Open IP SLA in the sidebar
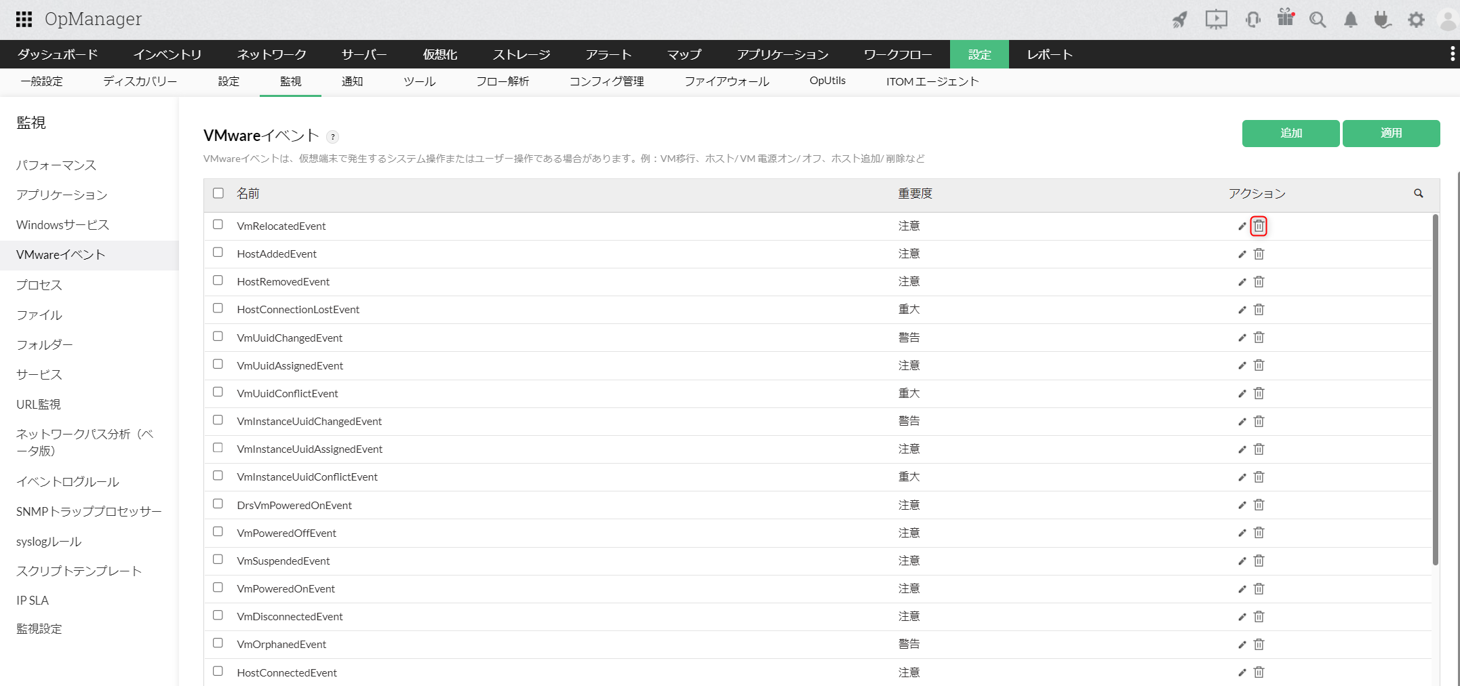 pyautogui.click(x=33, y=601)
